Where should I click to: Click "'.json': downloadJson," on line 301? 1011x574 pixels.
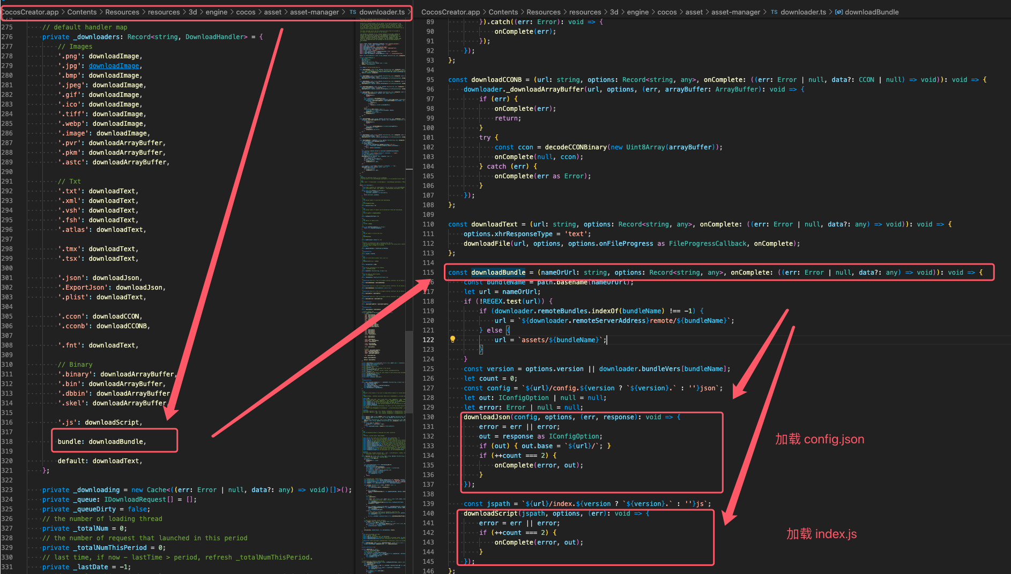pyautogui.click(x=100, y=278)
